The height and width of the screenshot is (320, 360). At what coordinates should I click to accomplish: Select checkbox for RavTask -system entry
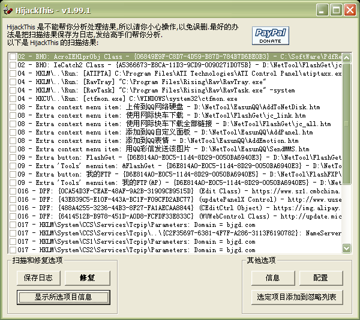tap(13, 90)
